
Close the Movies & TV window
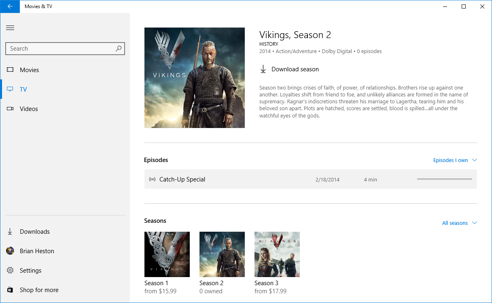click(x=482, y=6)
